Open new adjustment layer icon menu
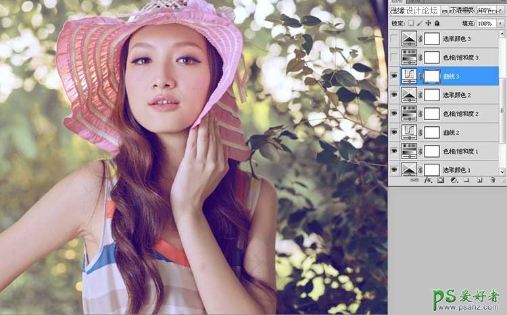The height and width of the screenshot is (315, 507). (453, 181)
